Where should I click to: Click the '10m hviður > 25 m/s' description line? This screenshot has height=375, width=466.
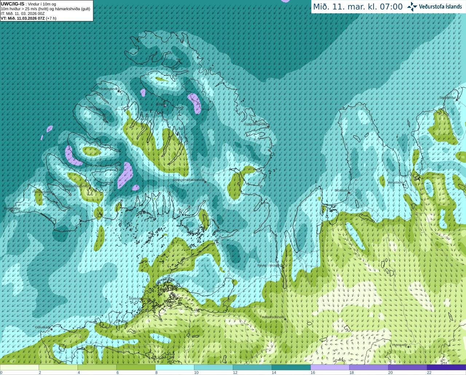point(46,9)
